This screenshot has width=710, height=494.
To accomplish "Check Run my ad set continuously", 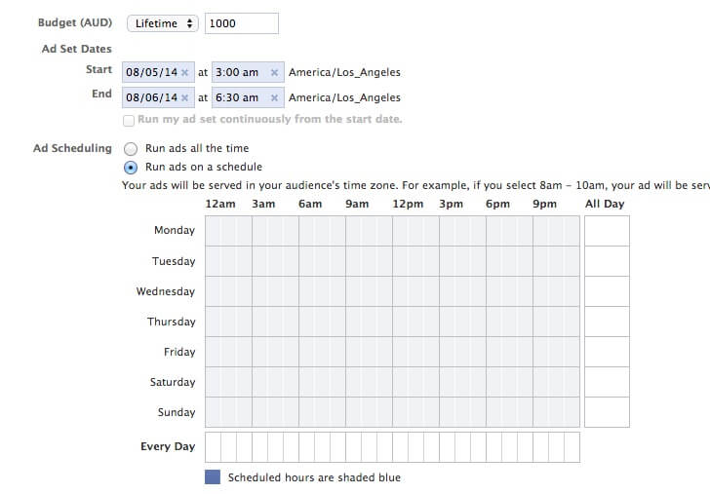I will coord(129,120).
